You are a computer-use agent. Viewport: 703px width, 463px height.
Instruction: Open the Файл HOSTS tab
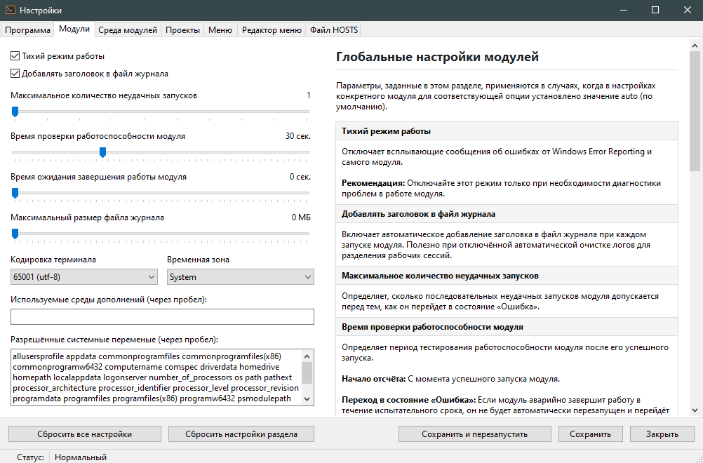coord(333,29)
